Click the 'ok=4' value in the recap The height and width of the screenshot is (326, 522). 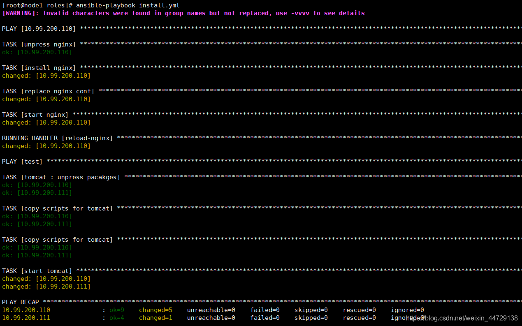[x=117, y=318]
